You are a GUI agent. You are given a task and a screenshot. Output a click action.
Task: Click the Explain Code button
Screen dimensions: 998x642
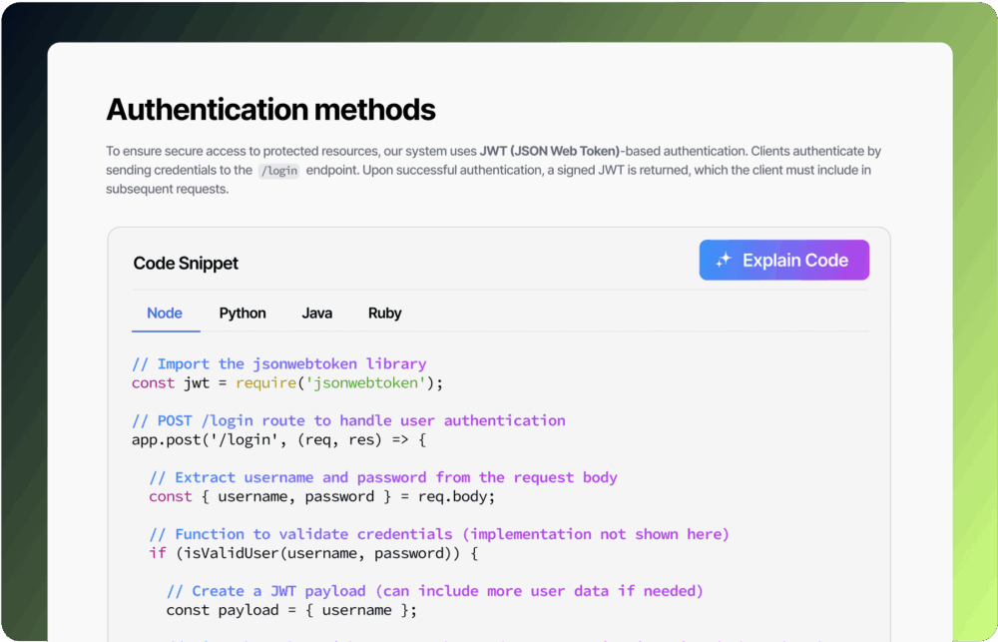[x=783, y=260]
